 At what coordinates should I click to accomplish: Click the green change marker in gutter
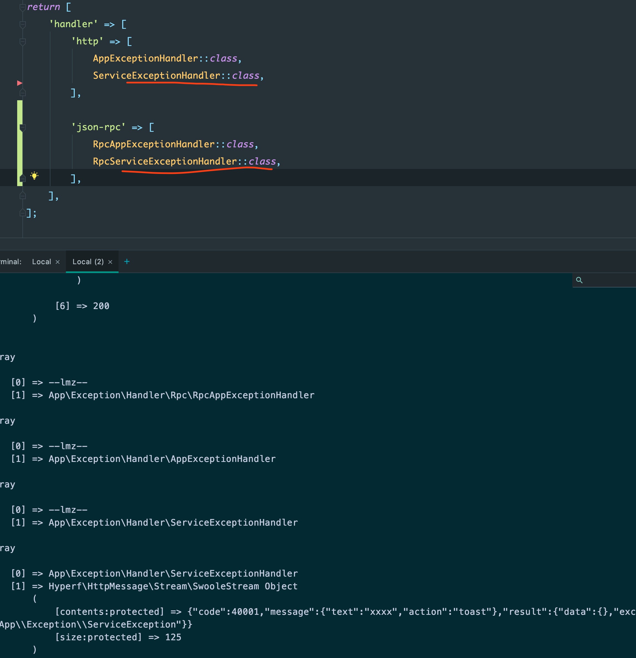tap(20, 143)
